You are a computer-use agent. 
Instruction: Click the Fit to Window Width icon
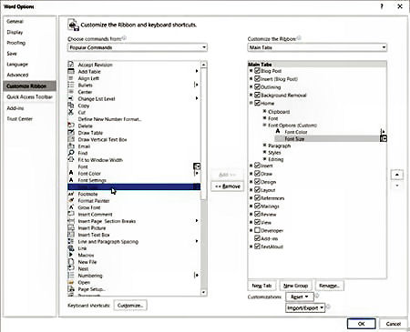coord(71,159)
